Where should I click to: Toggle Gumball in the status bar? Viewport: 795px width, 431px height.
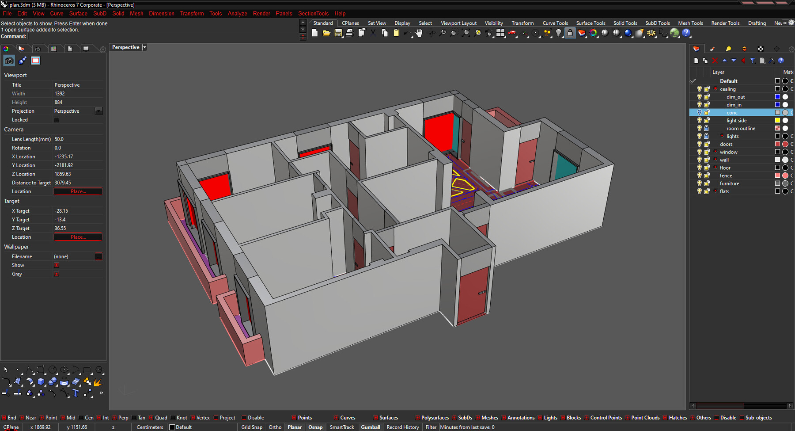(370, 427)
